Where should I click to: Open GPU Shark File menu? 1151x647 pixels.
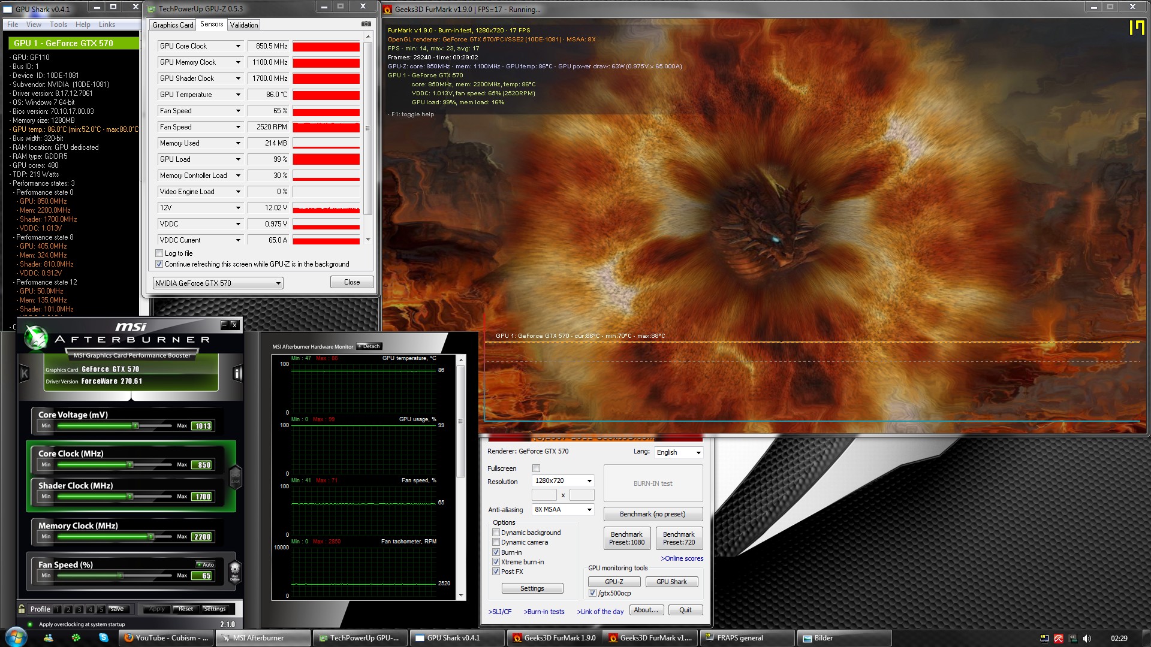13,25
